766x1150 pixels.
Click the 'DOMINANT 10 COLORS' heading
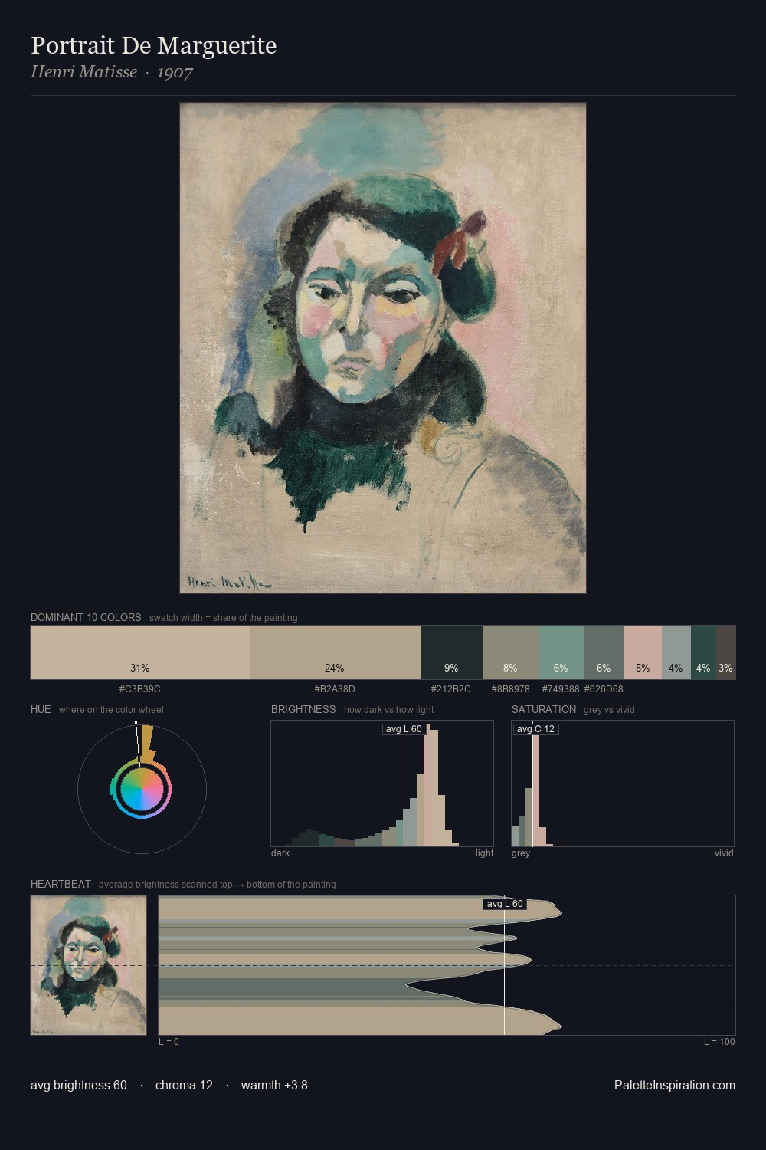point(86,617)
